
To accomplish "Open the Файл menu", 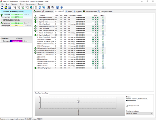I will click(x=2, y=4).
